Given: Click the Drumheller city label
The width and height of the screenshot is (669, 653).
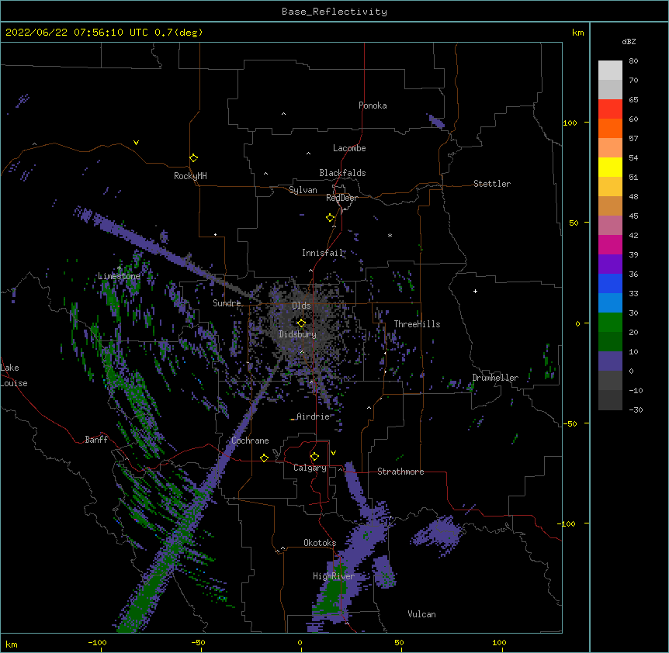Looking at the screenshot, I should [495, 378].
